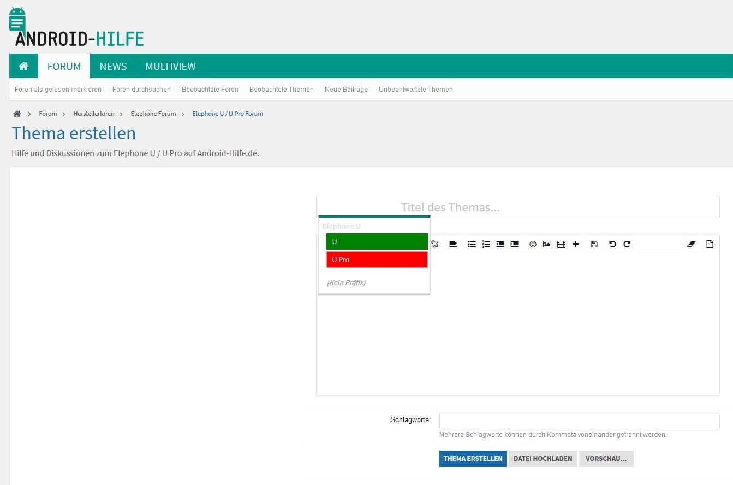Select the green U prefix
Image resolution: width=733 pixels, height=485 pixels.
click(377, 241)
